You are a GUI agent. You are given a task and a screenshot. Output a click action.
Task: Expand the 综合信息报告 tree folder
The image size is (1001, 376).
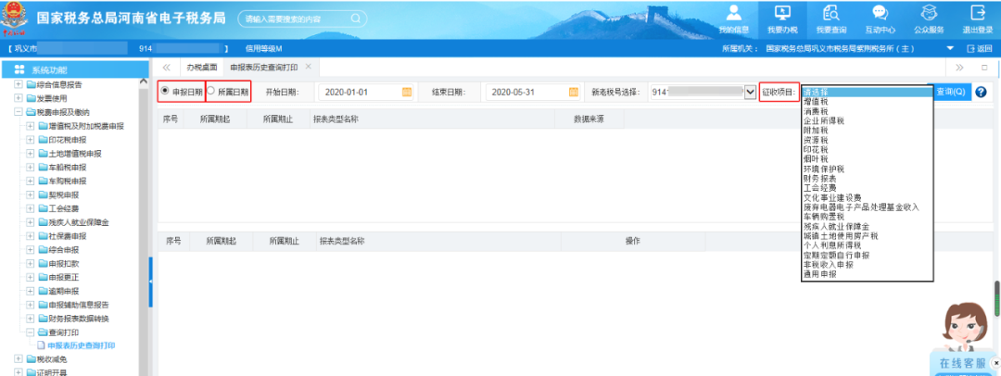[x=19, y=84]
